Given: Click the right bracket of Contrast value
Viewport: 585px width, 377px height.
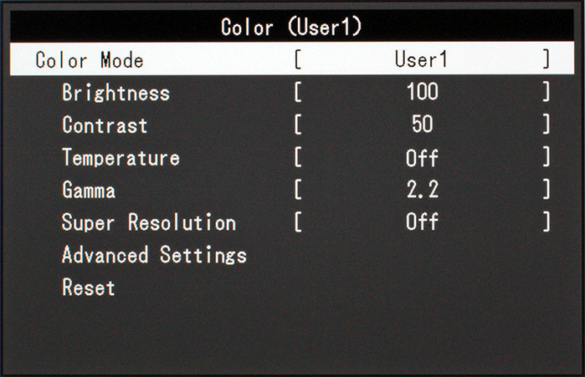Looking at the screenshot, I should coord(547,124).
